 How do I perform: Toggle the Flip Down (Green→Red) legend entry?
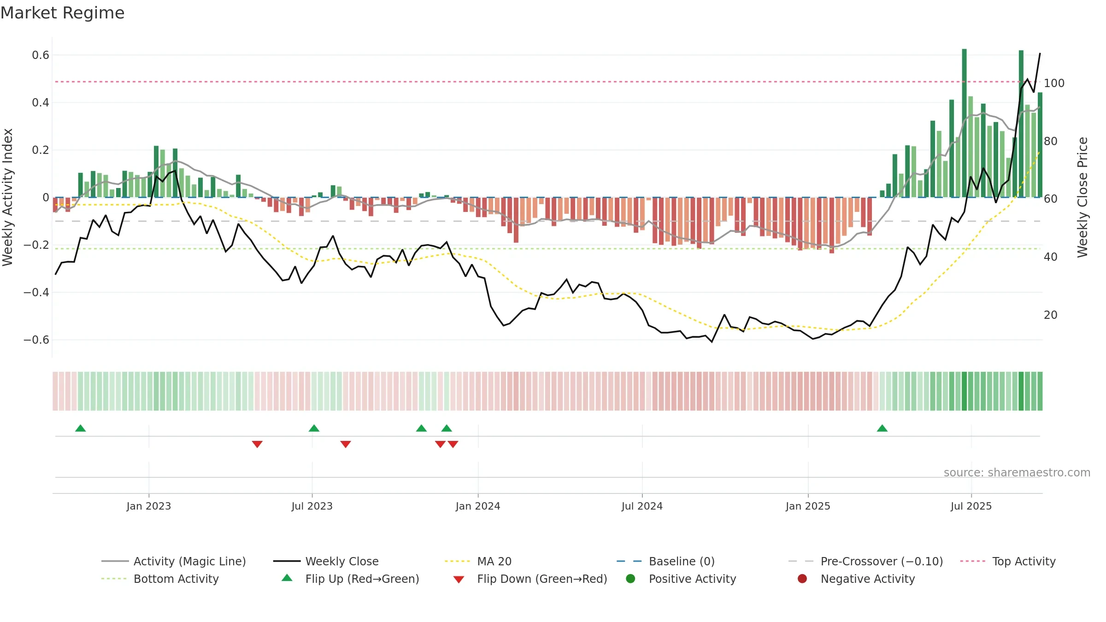[530, 579]
